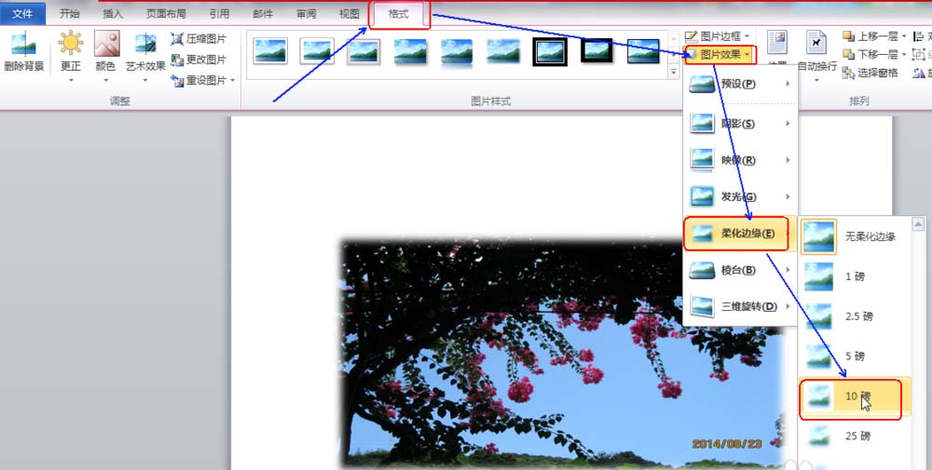Click 上移一层 bring forward
This screenshot has width=932, height=470.
point(870,37)
